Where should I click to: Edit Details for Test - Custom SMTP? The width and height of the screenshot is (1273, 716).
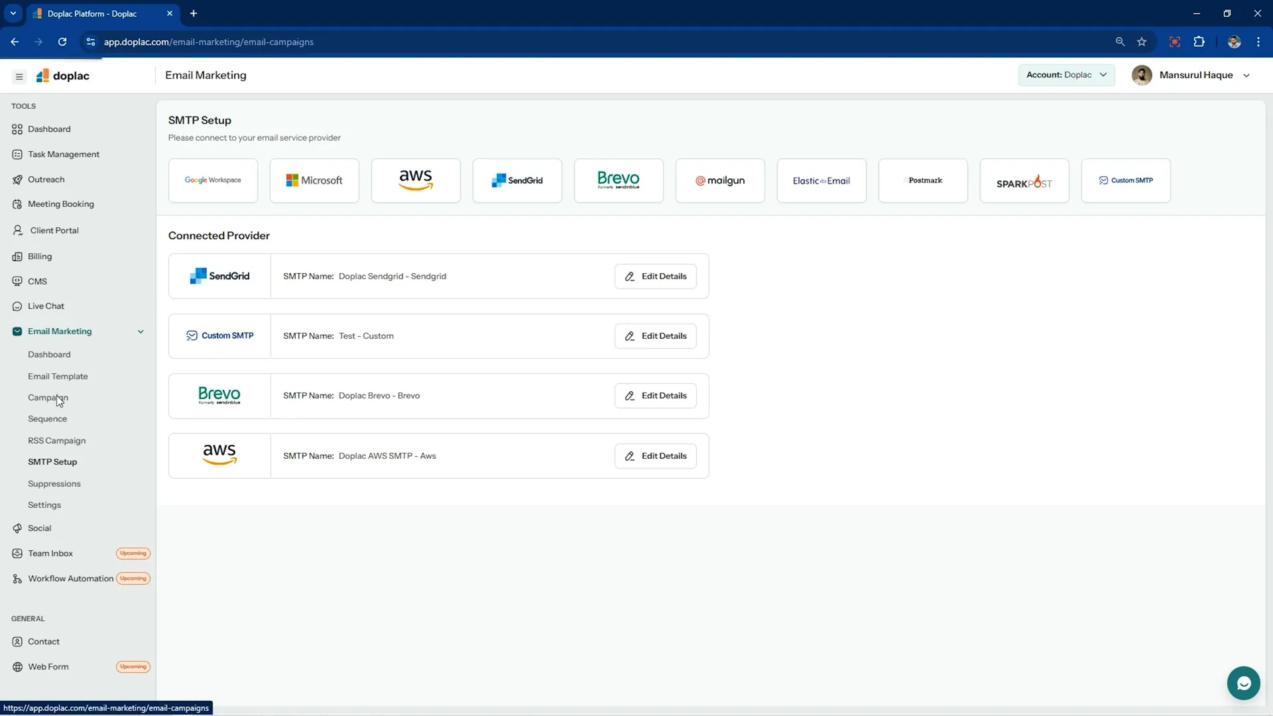click(655, 336)
